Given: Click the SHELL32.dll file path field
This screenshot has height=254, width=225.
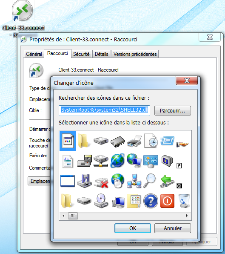Looking at the screenshot, I should pyautogui.click(x=104, y=110).
